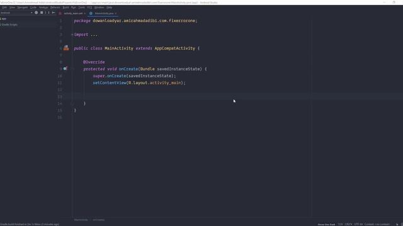
Task: Click the scroll-from-source target icon in project panel
Action: tap(37, 13)
